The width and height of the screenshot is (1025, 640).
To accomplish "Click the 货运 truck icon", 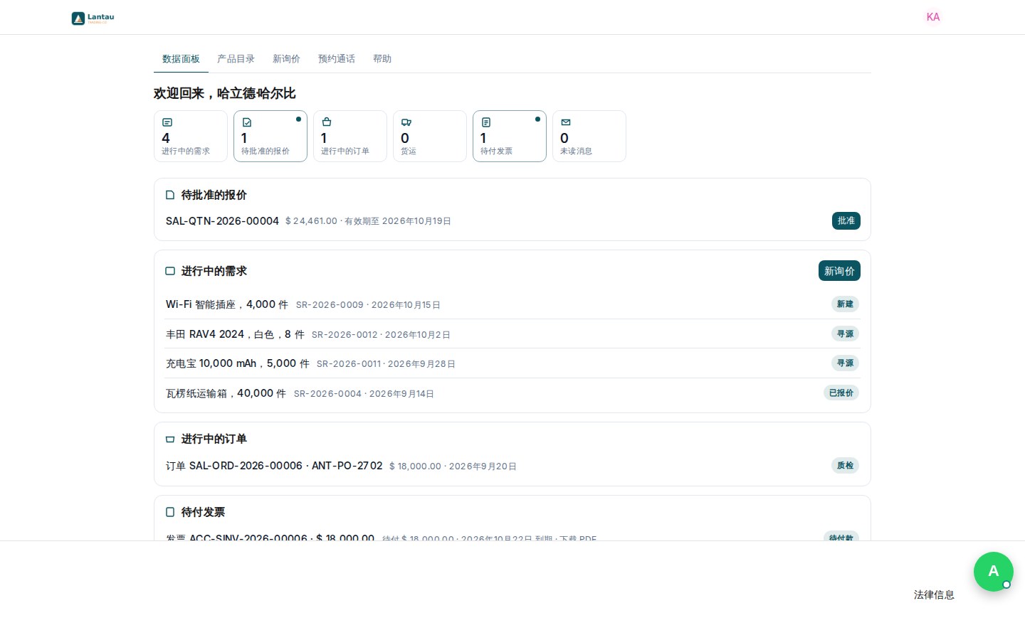I will coord(406,122).
